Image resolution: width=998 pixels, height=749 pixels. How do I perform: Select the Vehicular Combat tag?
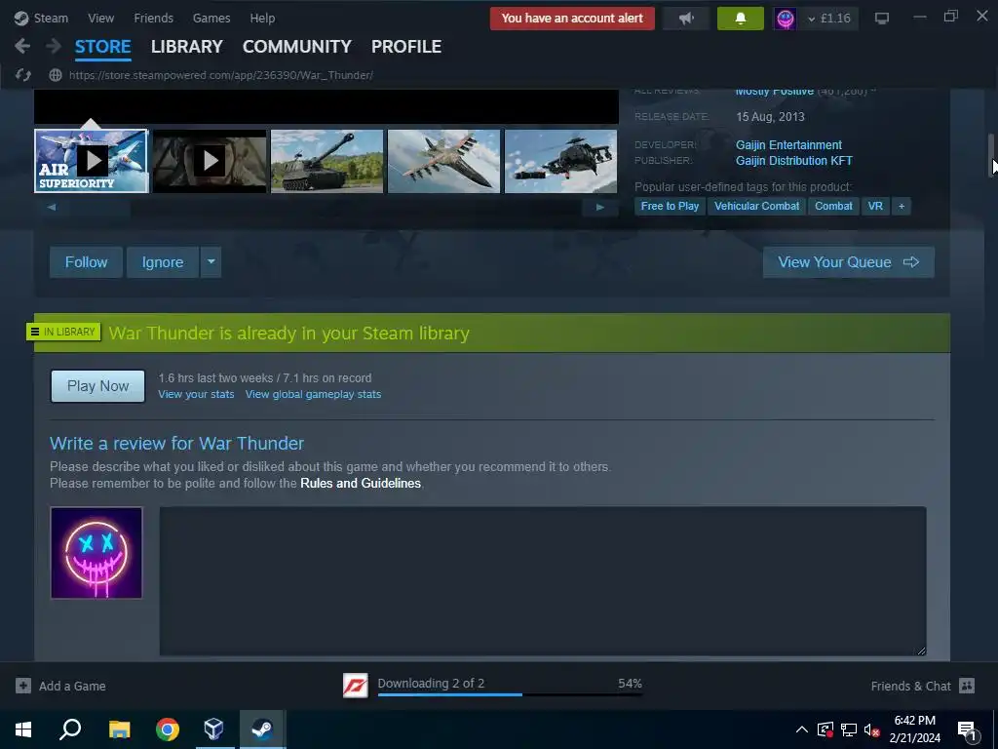pyautogui.click(x=756, y=206)
